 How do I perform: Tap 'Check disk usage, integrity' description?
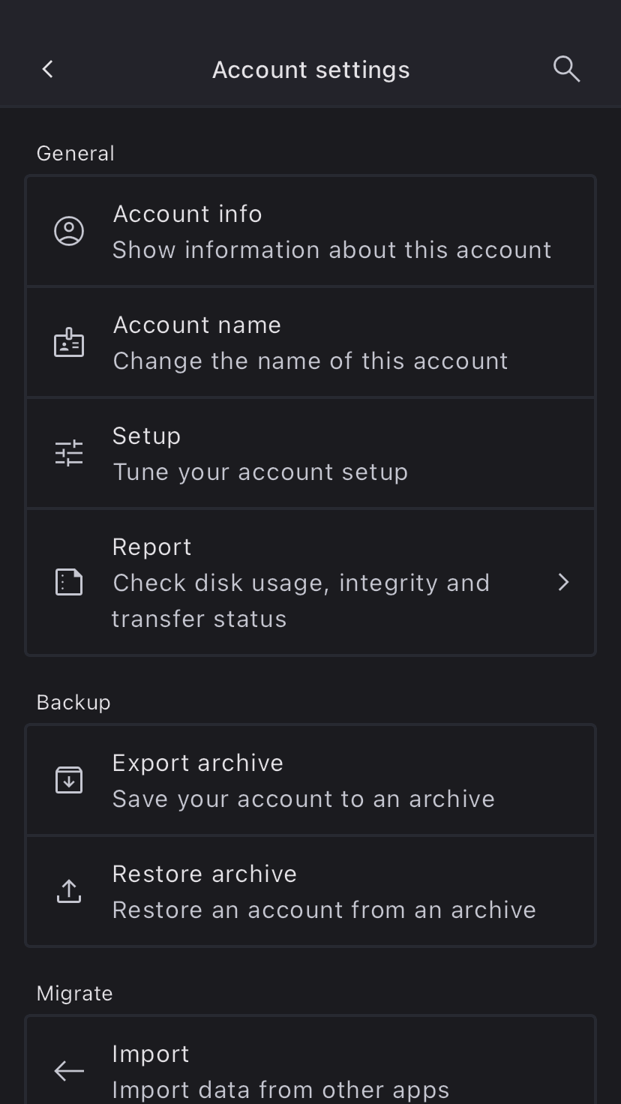click(x=301, y=583)
